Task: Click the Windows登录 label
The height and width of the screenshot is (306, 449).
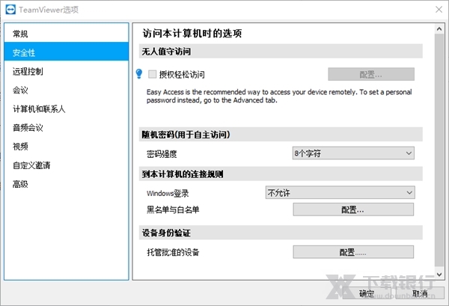Action: tap(168, 194)
